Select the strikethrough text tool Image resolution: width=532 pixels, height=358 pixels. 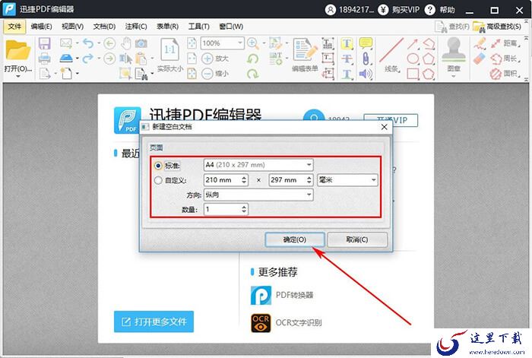click(x=347, y=59)
